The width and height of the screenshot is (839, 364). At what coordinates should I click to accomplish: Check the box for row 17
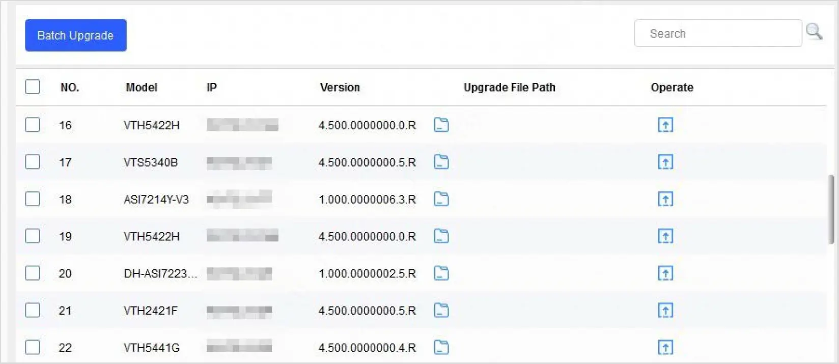[33, 162]
